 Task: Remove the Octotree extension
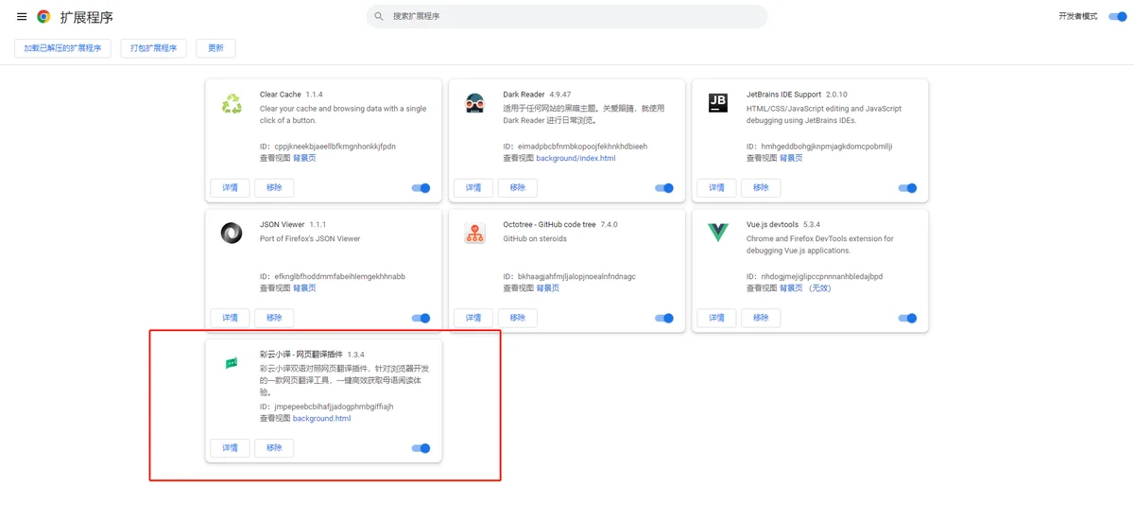[x=518, y=318]
